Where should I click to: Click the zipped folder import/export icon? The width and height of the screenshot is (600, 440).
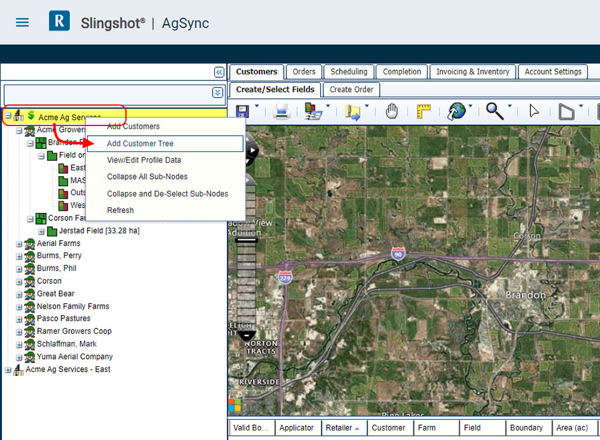tap(352, 112)
